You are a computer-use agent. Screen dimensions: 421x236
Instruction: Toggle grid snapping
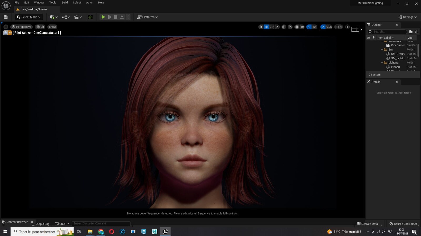(x=297, y=27)
